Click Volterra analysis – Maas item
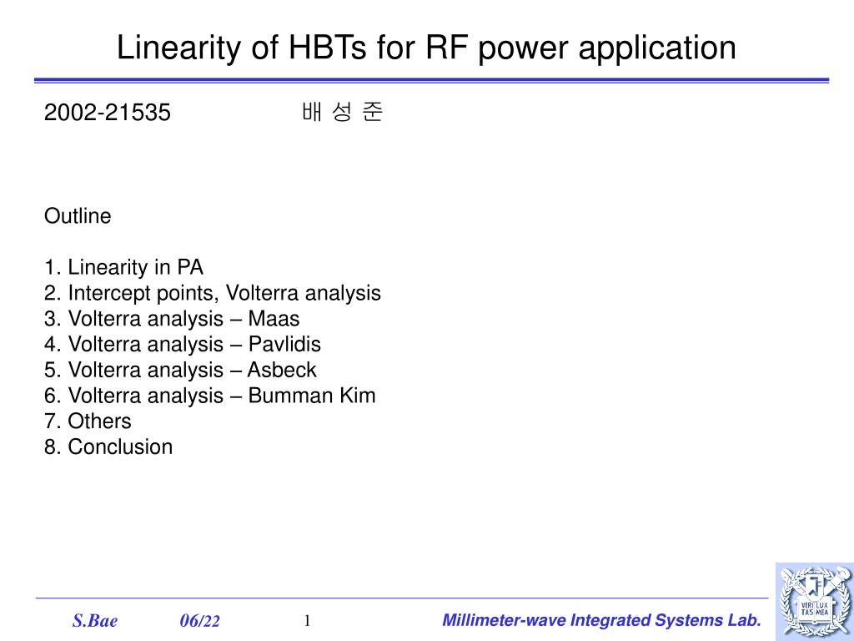 point(172,319)
